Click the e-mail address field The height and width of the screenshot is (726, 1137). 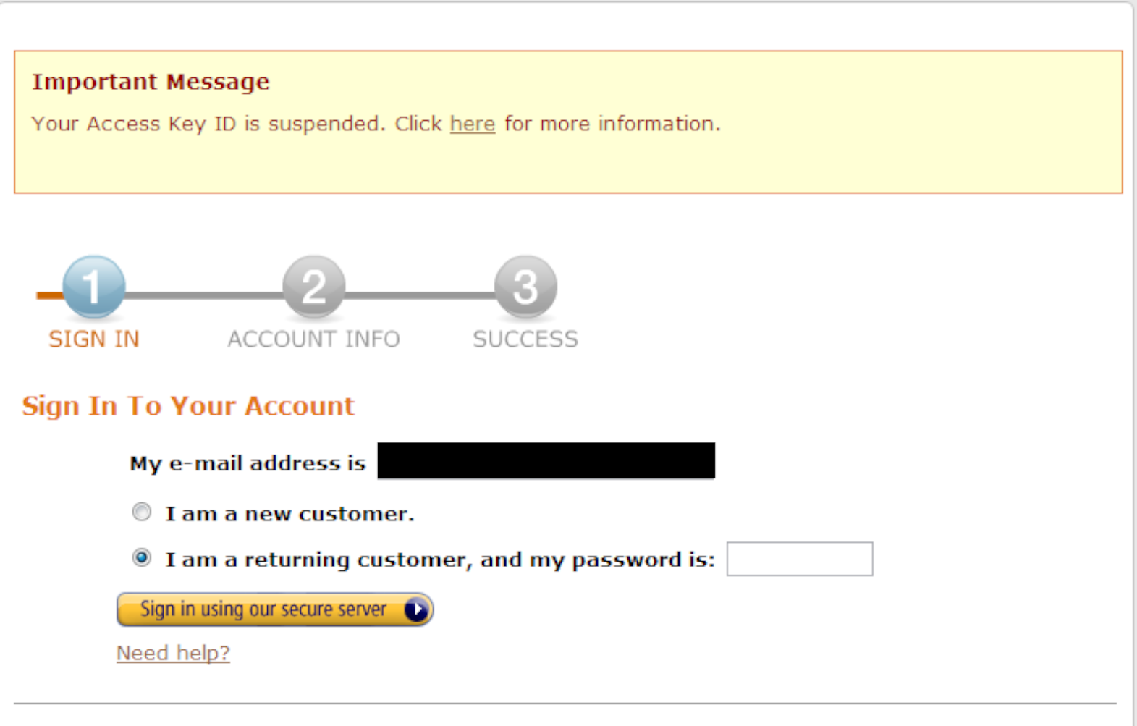(x=546, y=460)
